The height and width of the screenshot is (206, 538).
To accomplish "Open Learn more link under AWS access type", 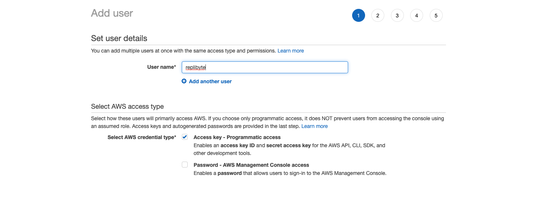I will click(314, 126).
